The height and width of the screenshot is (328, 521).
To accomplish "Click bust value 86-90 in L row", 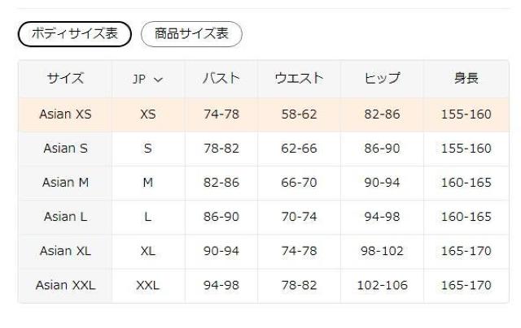I will (x=221, y=217).
